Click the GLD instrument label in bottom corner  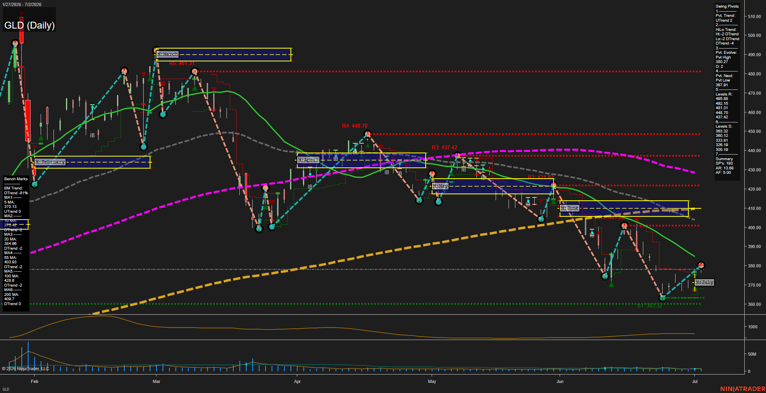pos(6,389)
